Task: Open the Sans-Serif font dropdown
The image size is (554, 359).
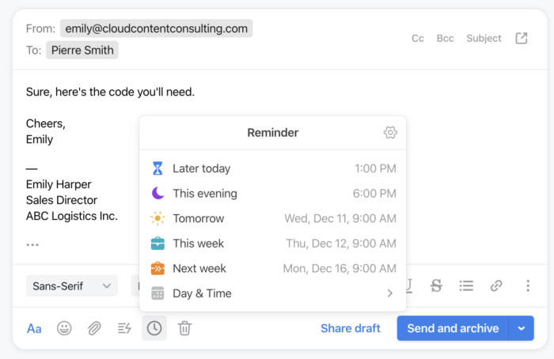Action: tap(72, 285)
